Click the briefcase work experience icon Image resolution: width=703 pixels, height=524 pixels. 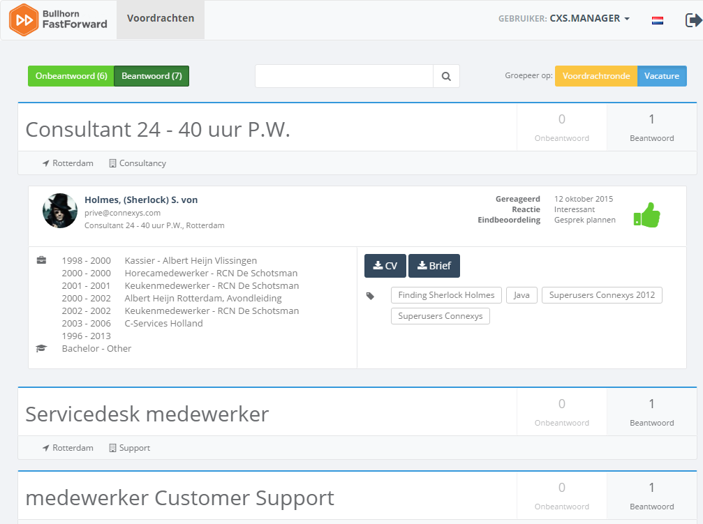(x=42, y=260)
